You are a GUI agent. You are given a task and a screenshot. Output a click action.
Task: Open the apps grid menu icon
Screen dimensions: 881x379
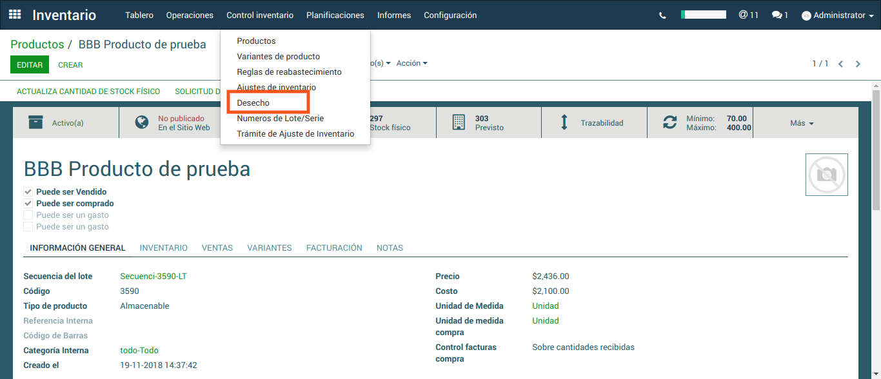pos(15,15)
